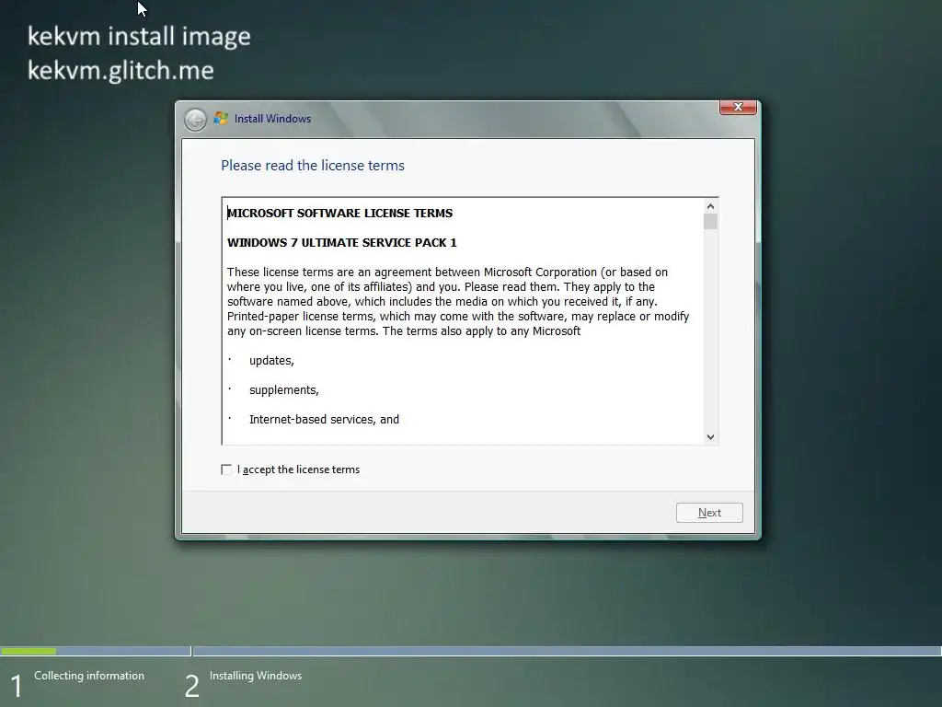
Task: Click 'WINDOWS 7 ULTIMATE SERVICE PACK 1' line
Action: pyautogui.click(x=342, y=242)
